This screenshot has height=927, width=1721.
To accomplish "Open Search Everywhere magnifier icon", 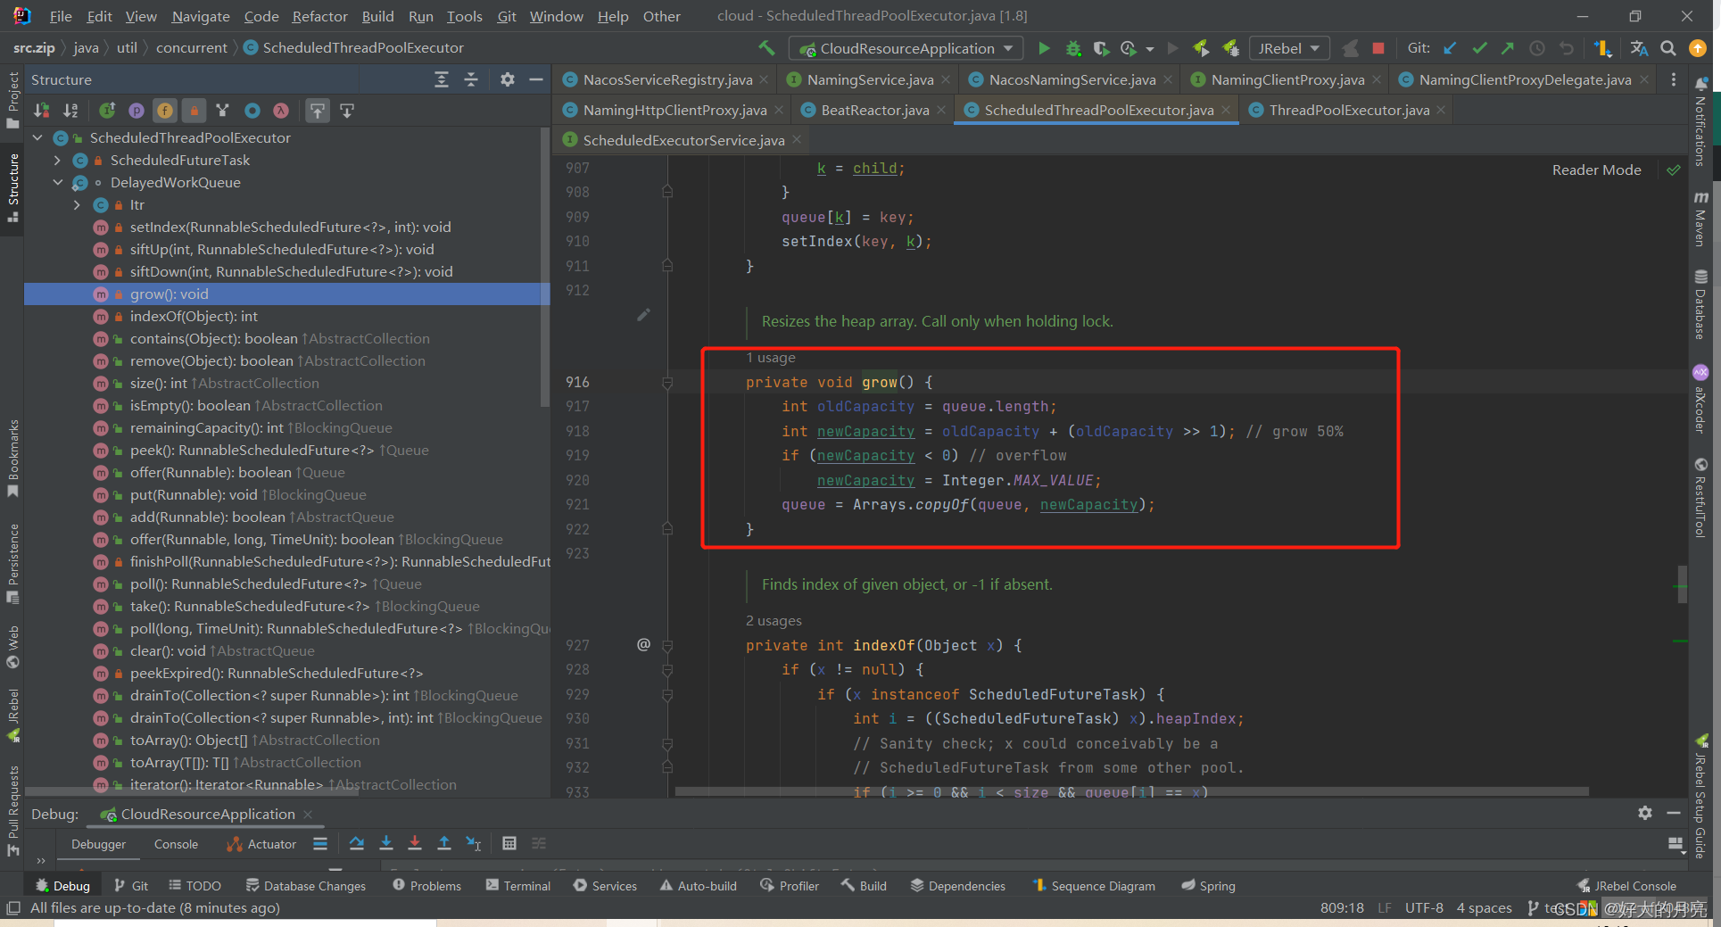I will click(x=1668, y=48).
